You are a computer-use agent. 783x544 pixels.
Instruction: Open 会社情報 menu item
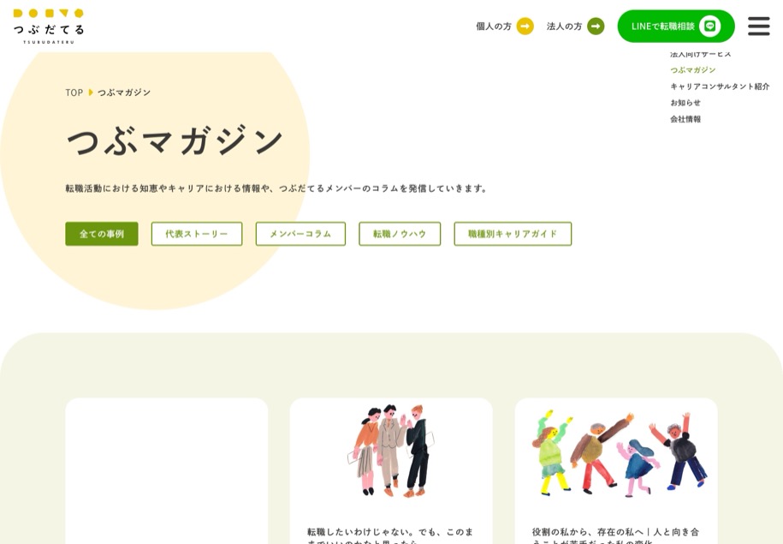click(x=685, y=119)
